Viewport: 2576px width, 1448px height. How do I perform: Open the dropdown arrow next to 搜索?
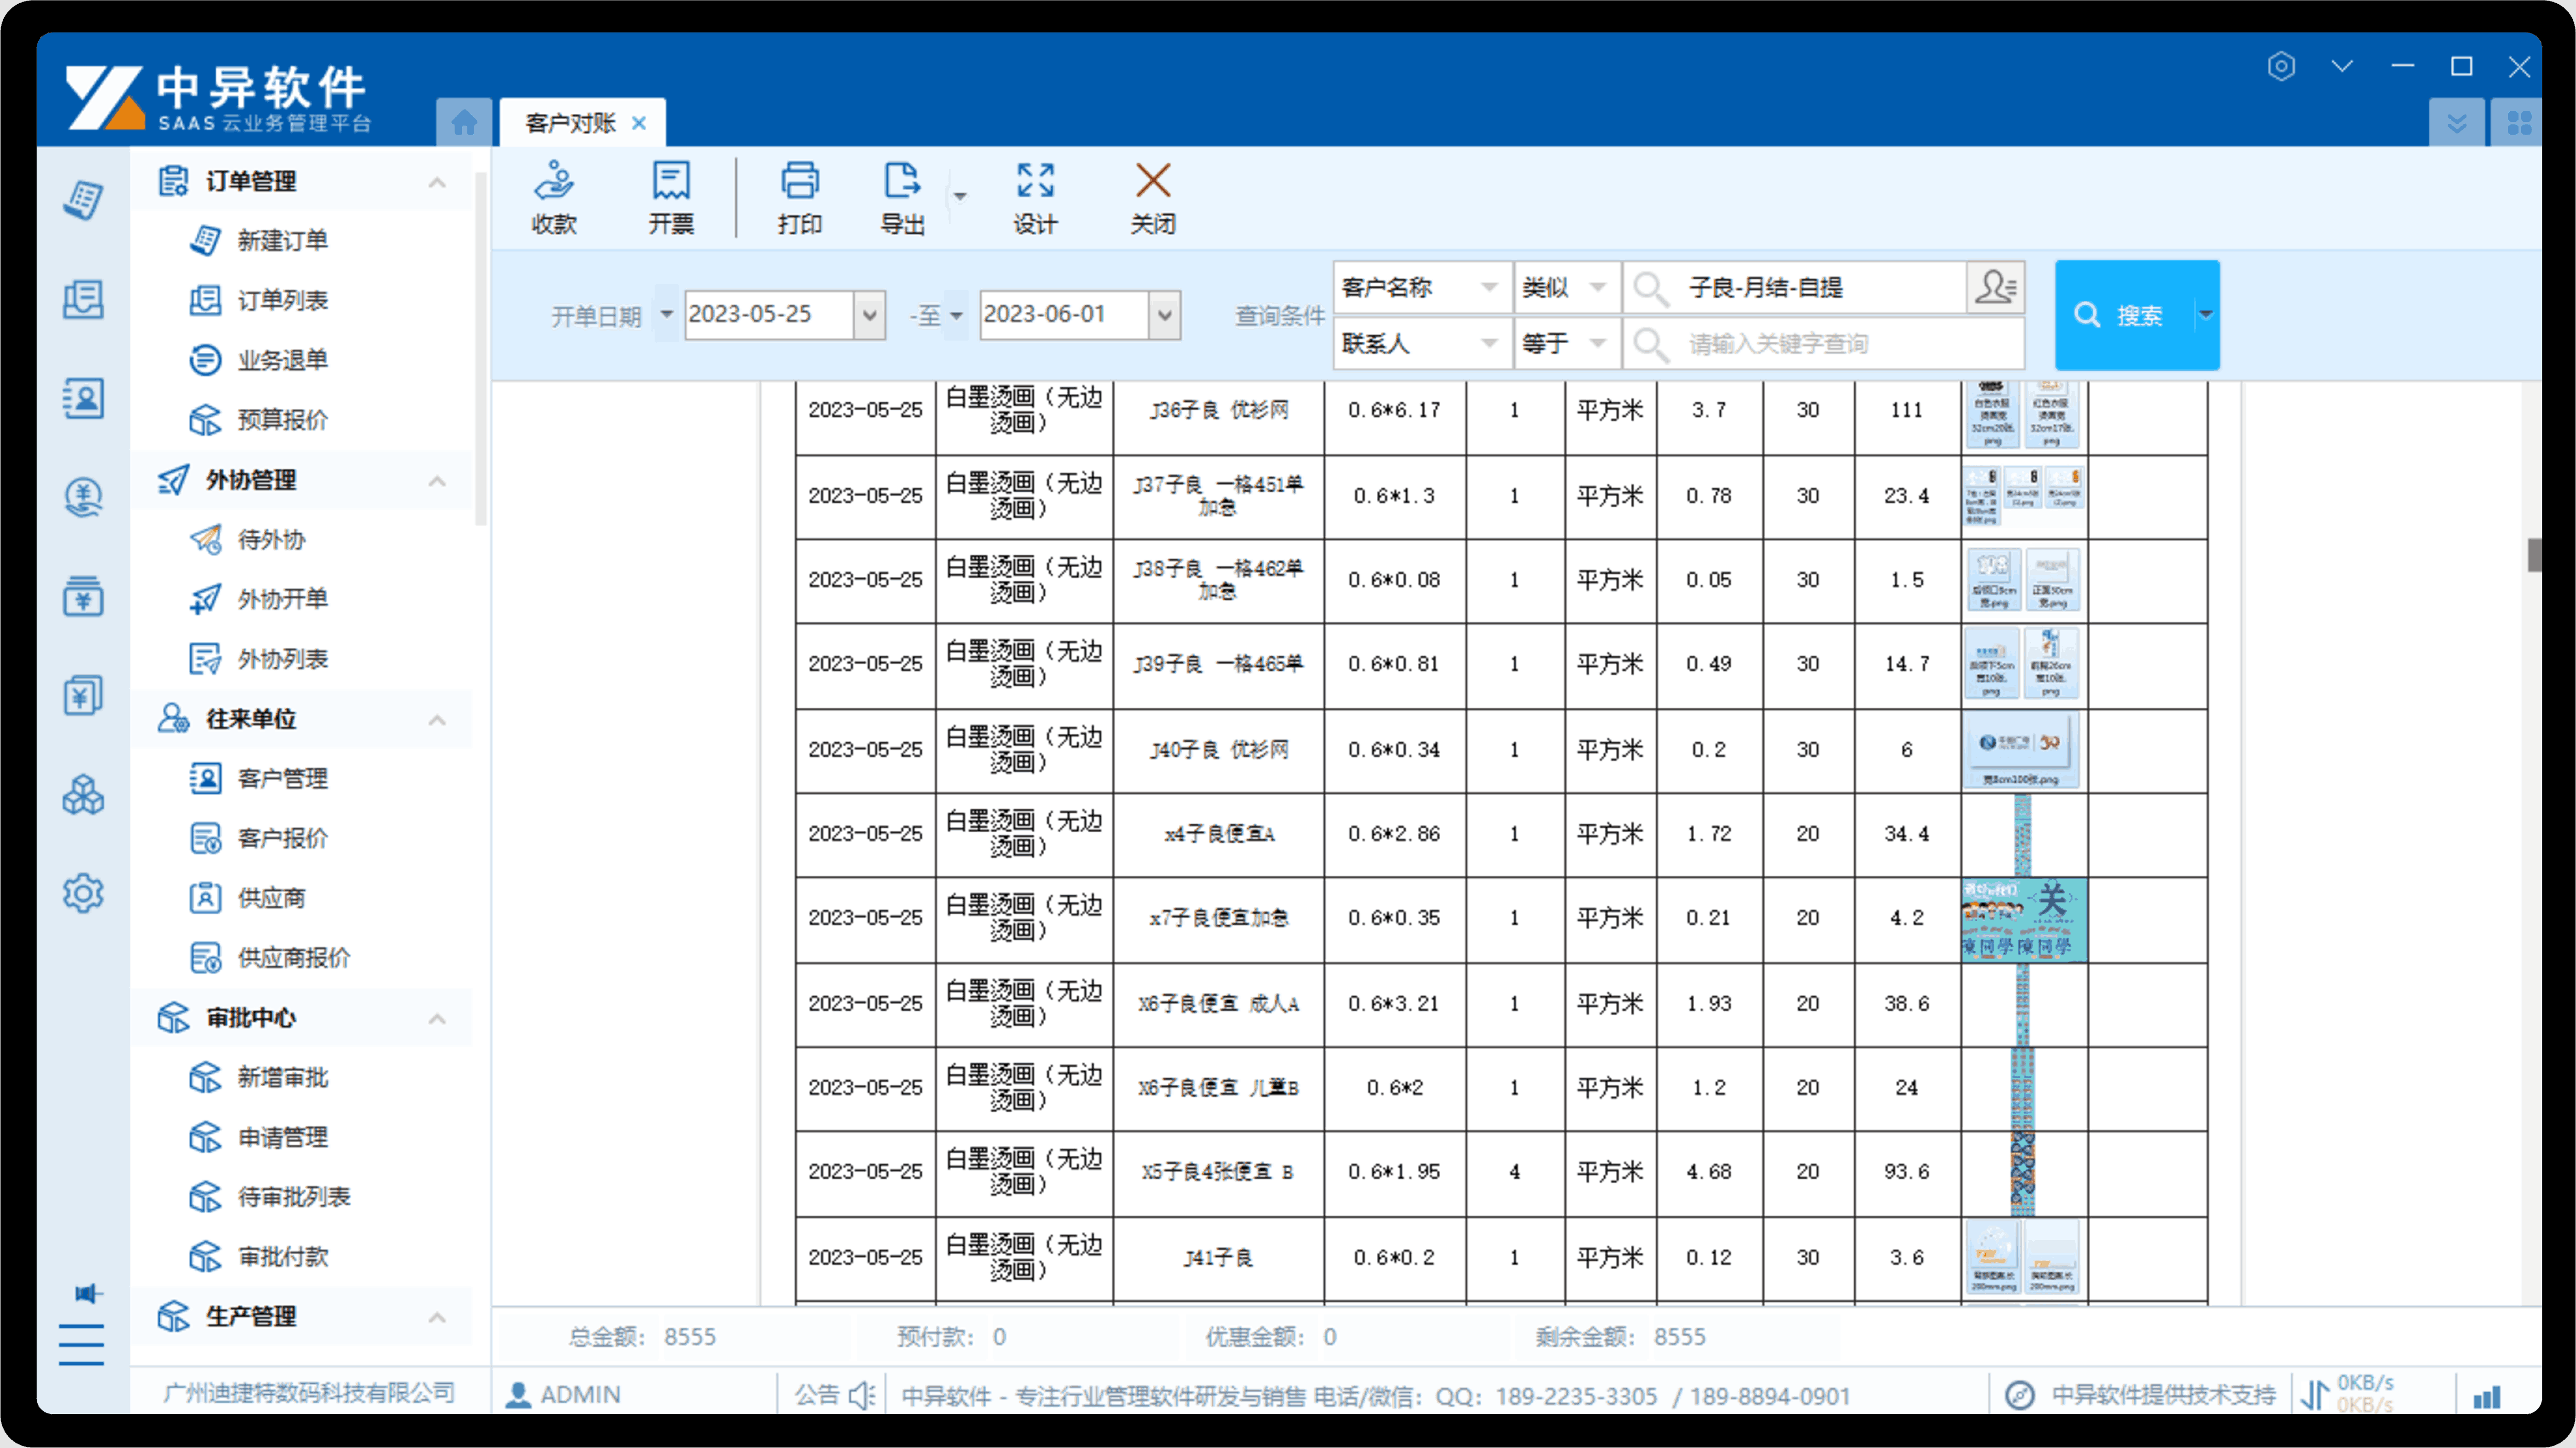click(x=2205, y=315)
